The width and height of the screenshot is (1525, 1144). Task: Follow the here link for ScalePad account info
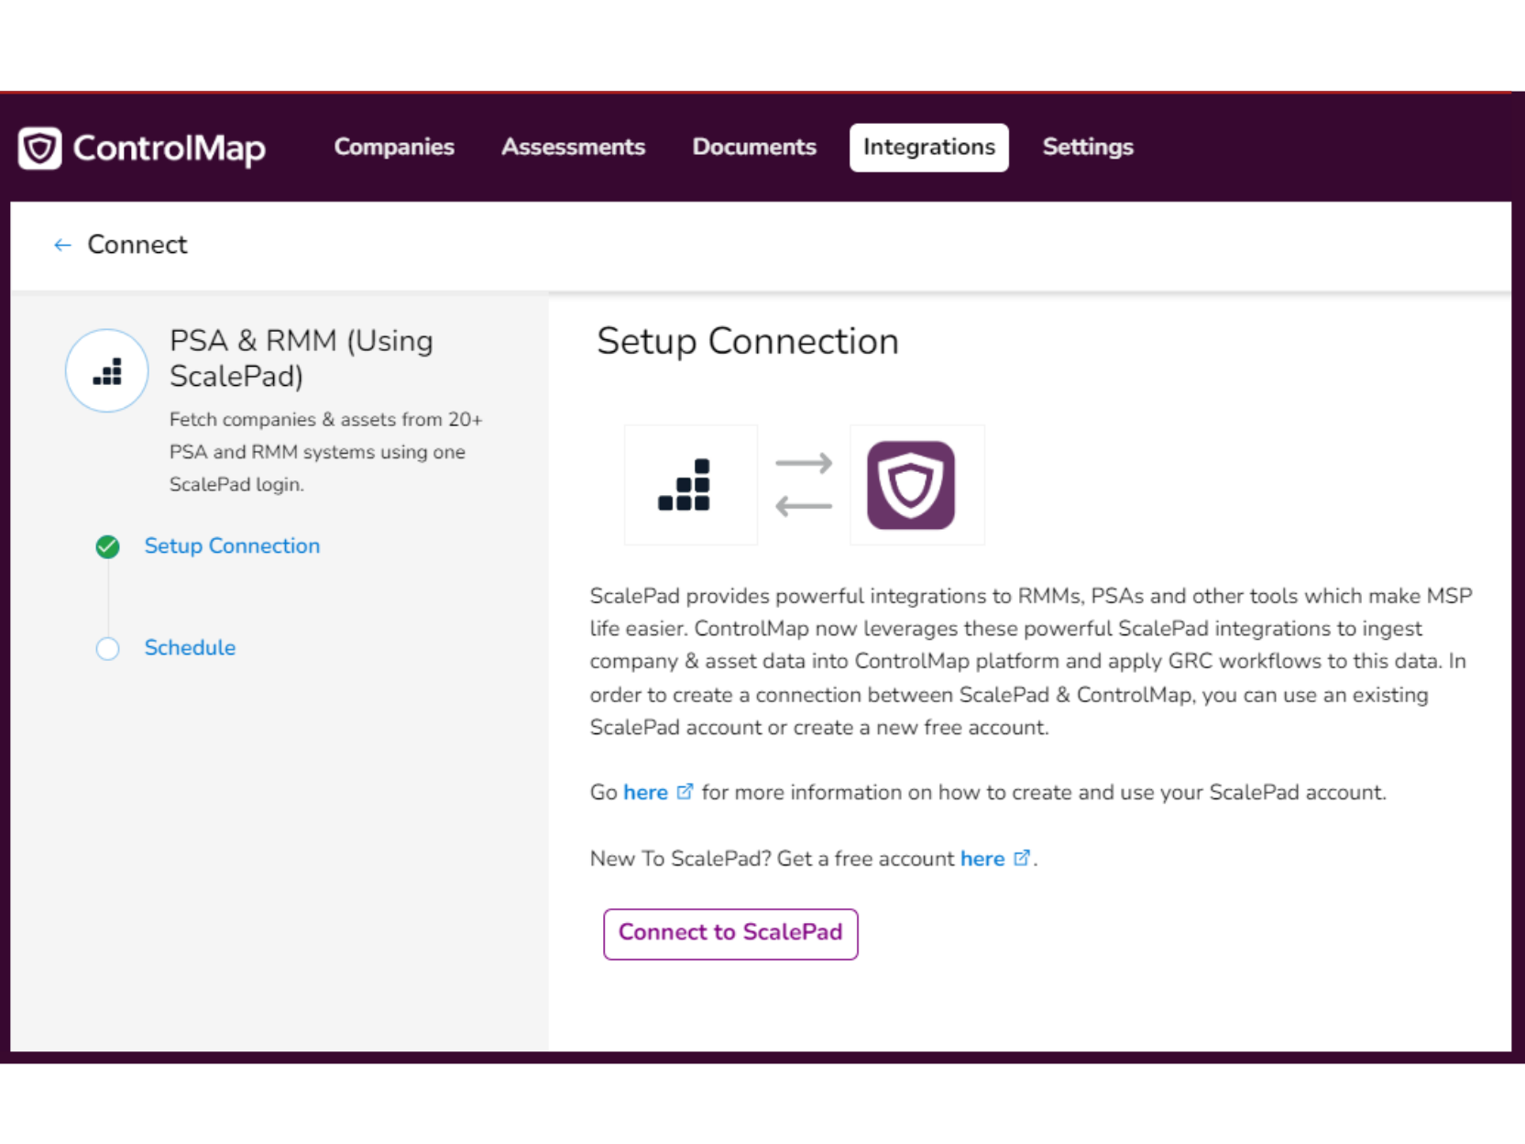[645, 792]
